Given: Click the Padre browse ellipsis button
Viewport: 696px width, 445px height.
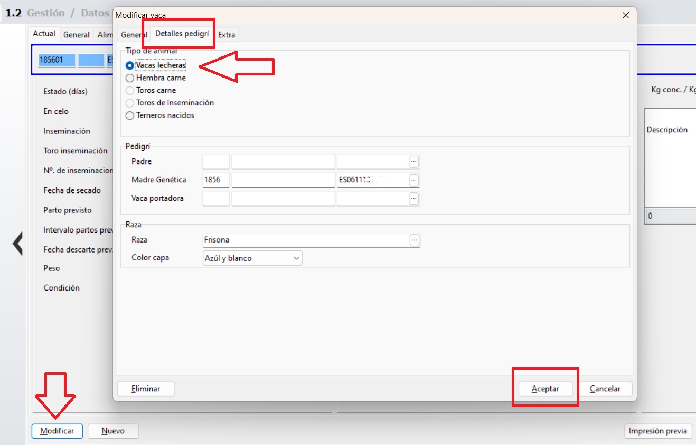Looking at the screenshot, I should pos(414,161).
